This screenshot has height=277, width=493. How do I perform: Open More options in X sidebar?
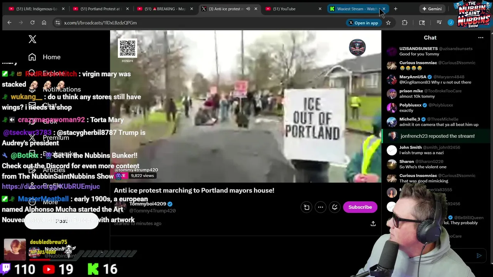(43, 202)
